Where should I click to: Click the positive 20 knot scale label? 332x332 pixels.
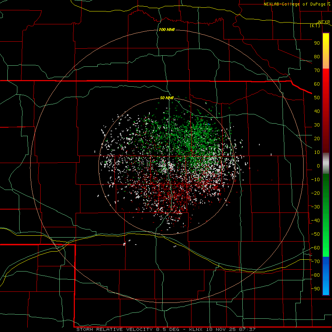[x=317, y=139]
